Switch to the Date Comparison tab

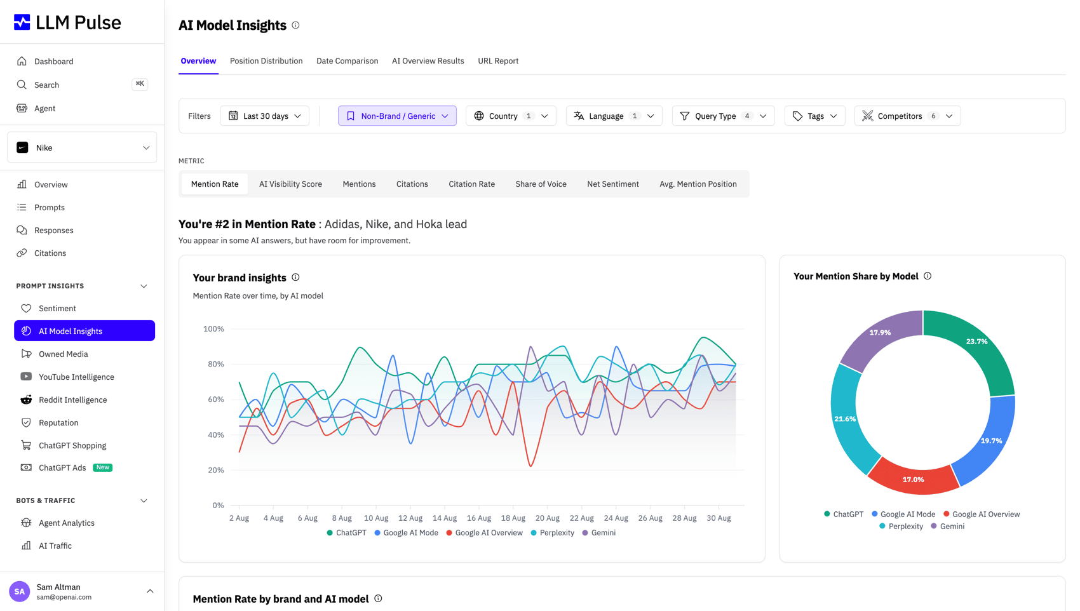(347, 61)
